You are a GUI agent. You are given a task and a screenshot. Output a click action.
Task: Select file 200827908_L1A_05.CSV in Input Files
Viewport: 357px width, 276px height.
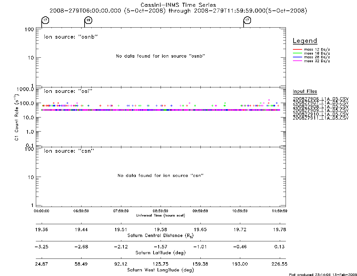click(321, 107)
